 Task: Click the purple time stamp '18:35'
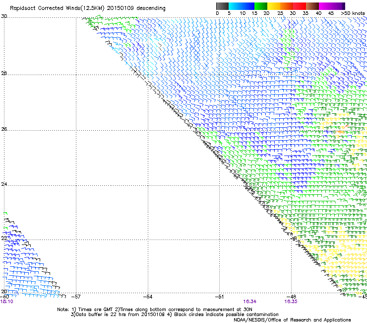coord(291,302)
